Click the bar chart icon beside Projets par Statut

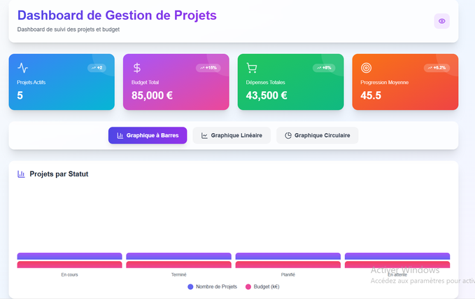point(22,174)
